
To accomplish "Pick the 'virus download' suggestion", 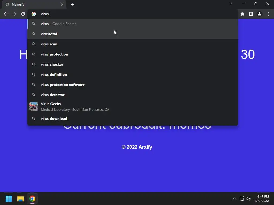I will coord(133,119).
